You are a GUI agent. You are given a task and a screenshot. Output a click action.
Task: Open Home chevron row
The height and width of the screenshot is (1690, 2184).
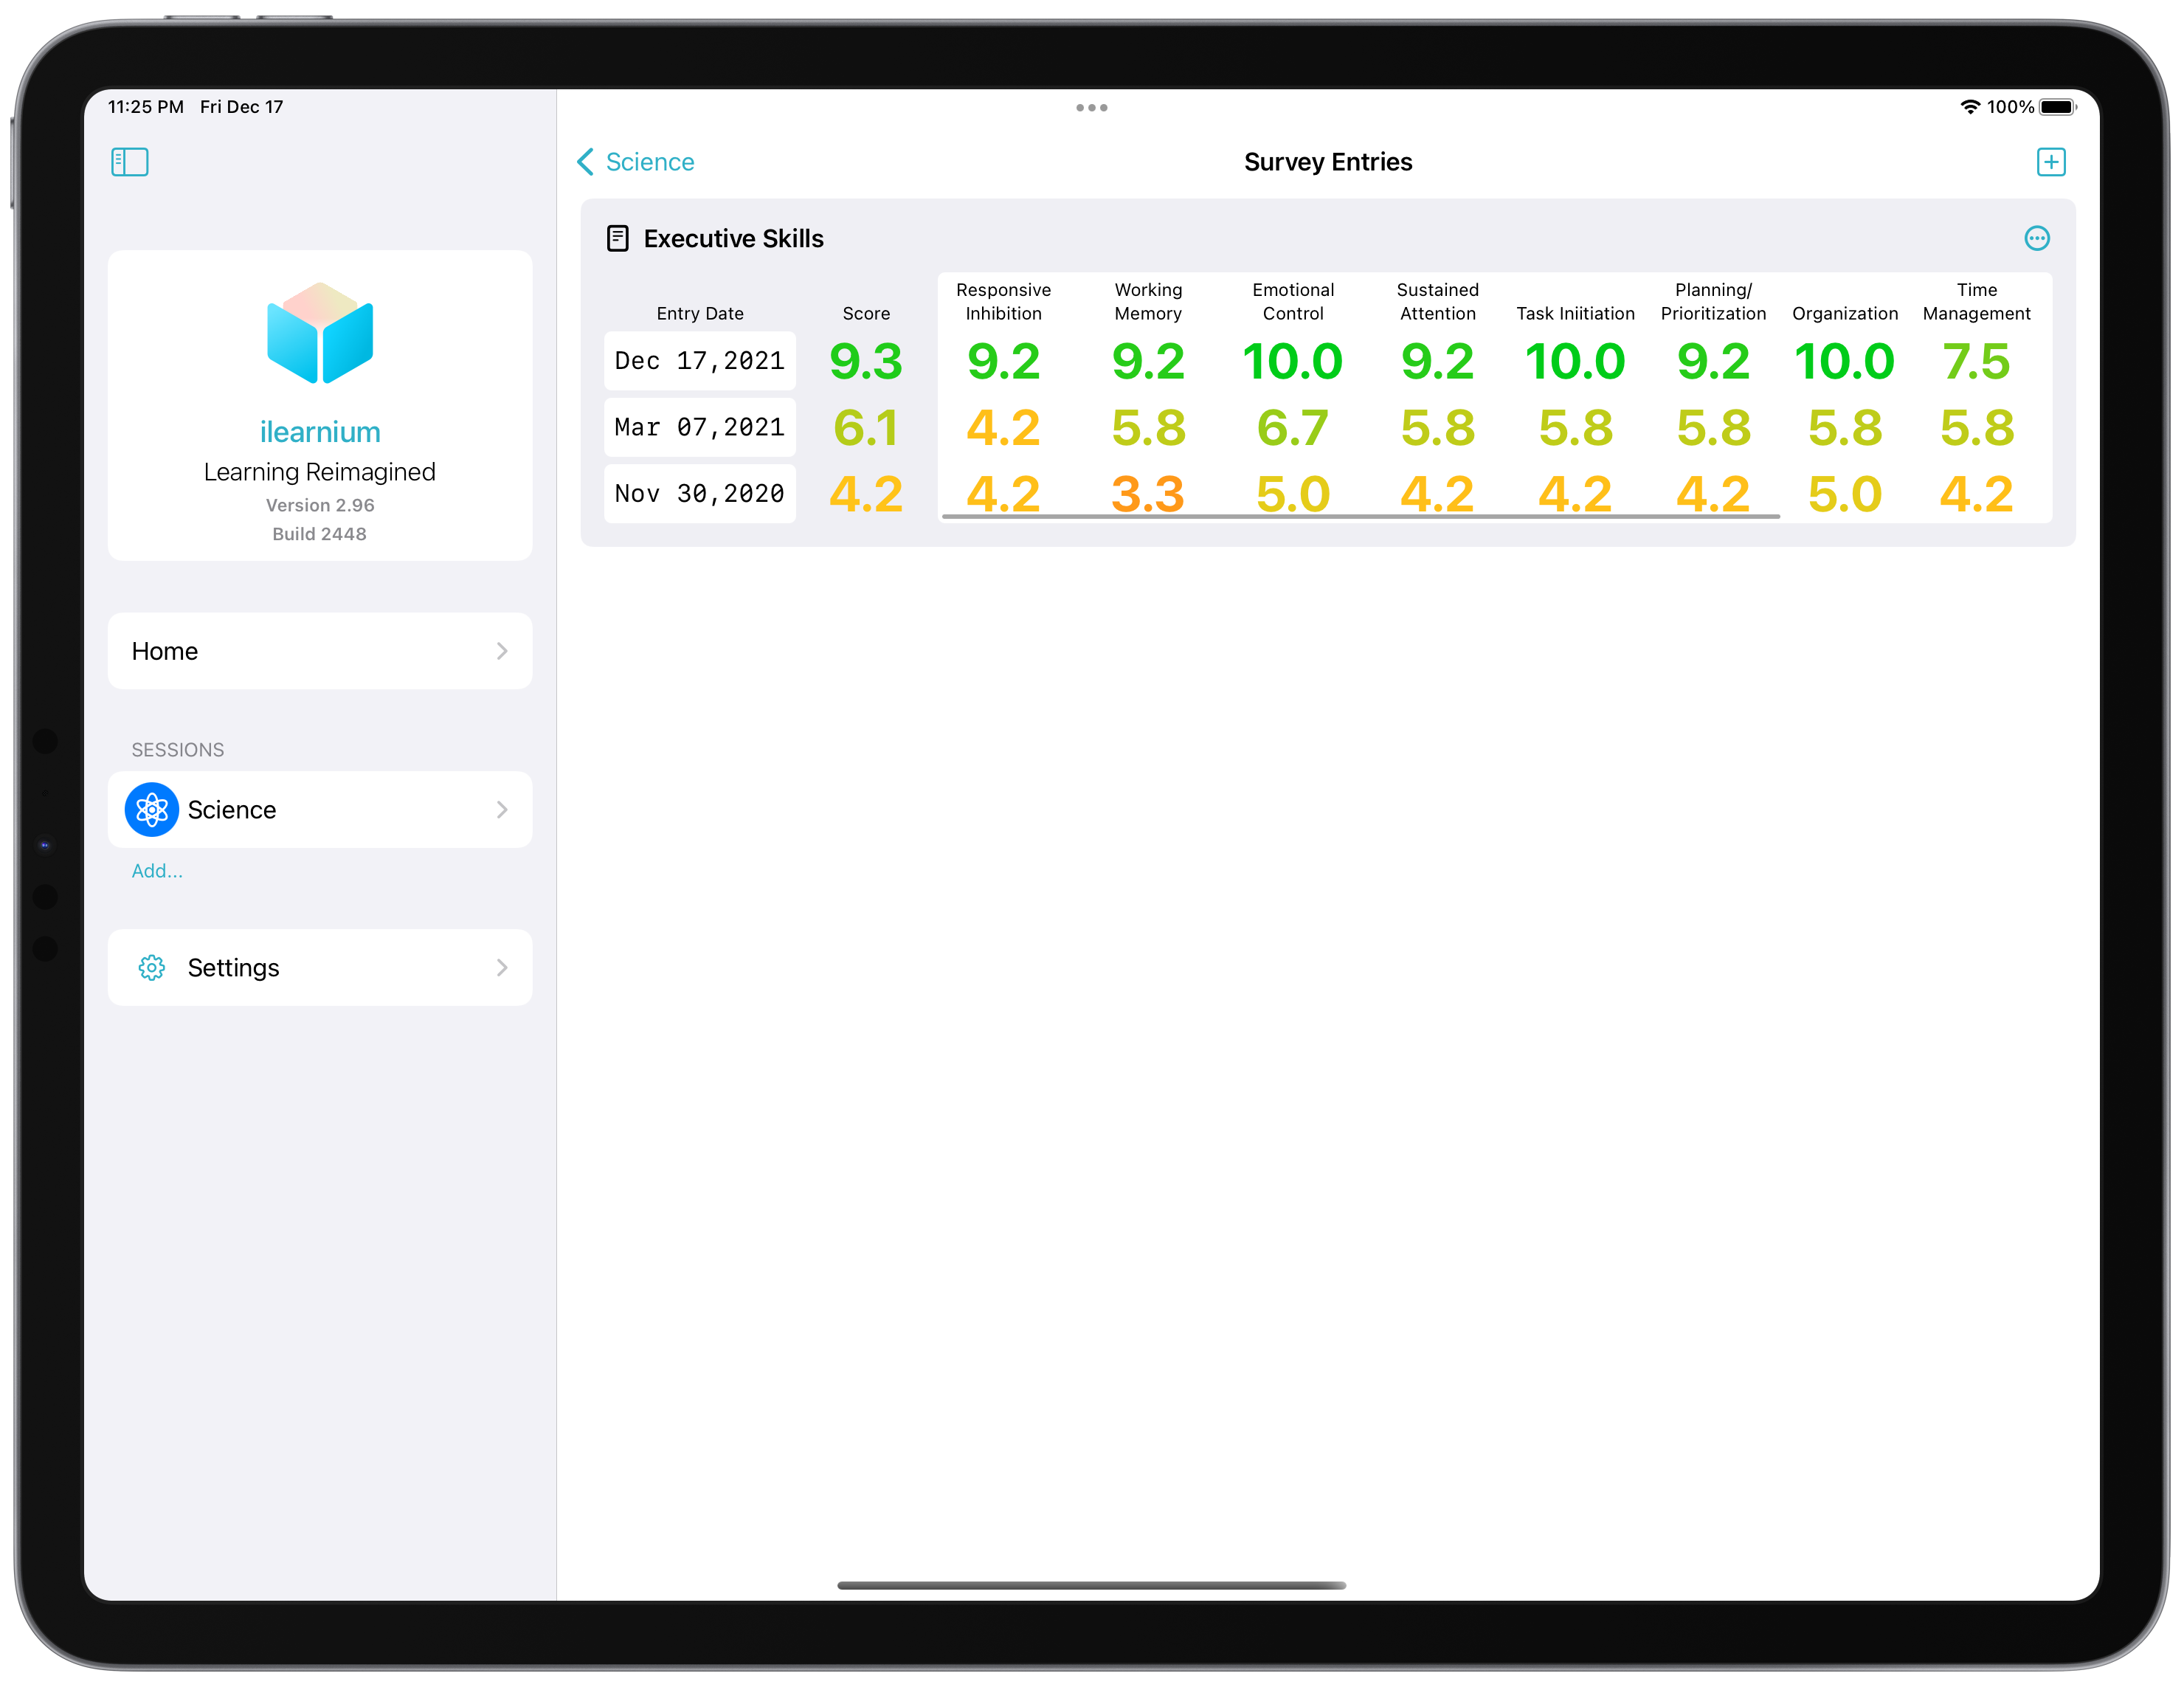point(501,651)
